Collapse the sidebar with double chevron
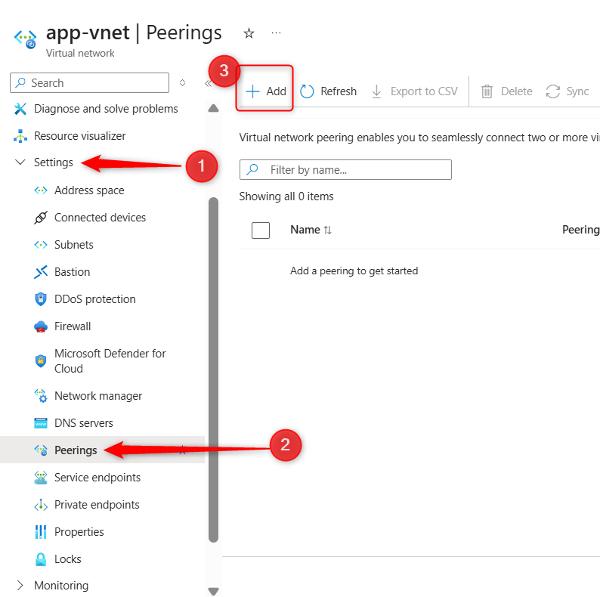The width and height of the screenshot is (600, 597). [208, 83]
